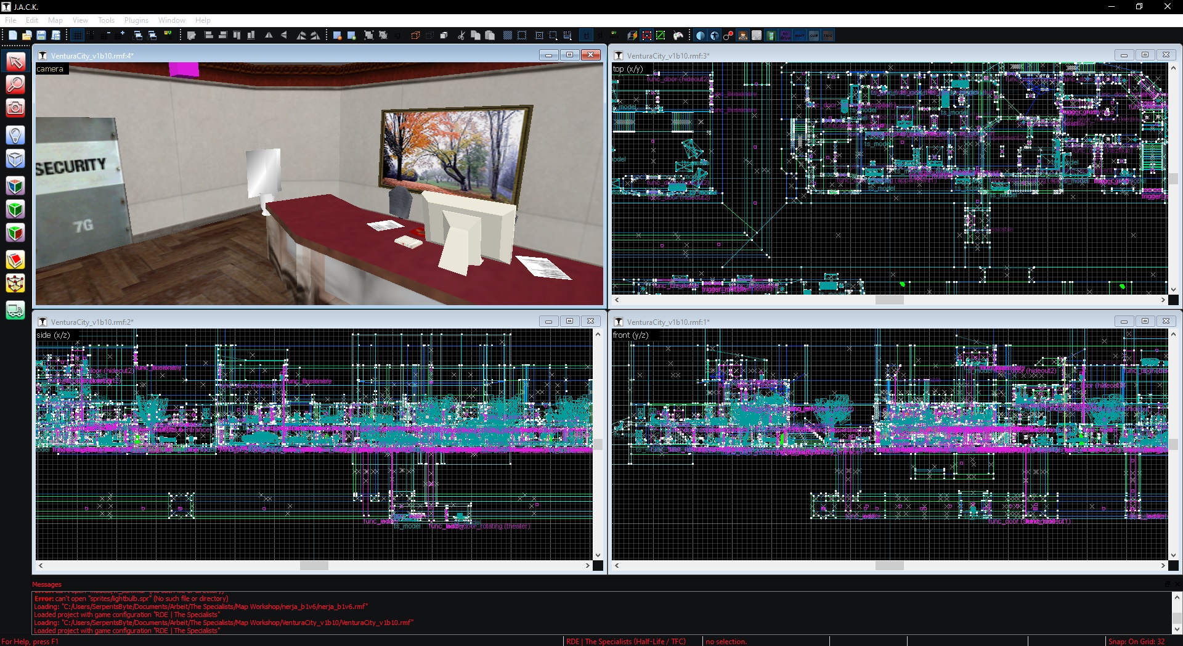Open the Map menu
This screenshot has width=1183, height=646.
[x=55, y=20]
